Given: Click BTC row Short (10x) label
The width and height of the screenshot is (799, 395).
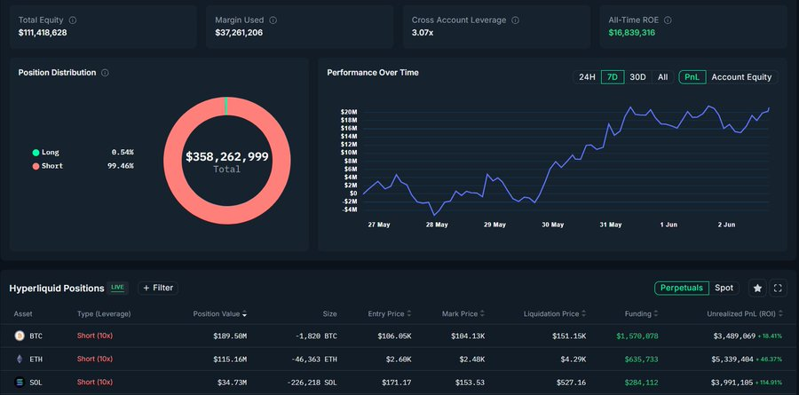Looking at the screenshot, I should click(x=95, y=336).
